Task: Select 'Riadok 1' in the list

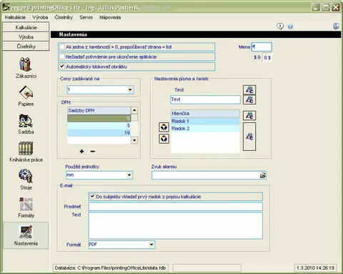Action: point(205,121)
